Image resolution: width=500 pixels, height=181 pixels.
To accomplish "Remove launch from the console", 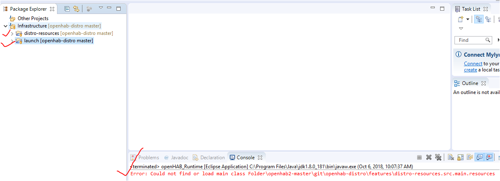I will 429,157.
